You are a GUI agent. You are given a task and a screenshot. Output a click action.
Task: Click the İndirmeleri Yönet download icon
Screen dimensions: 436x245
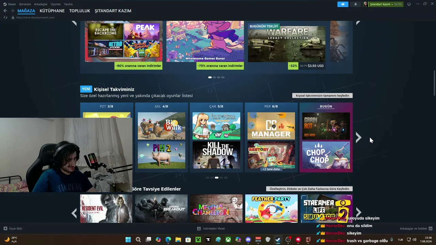(199, 229)
